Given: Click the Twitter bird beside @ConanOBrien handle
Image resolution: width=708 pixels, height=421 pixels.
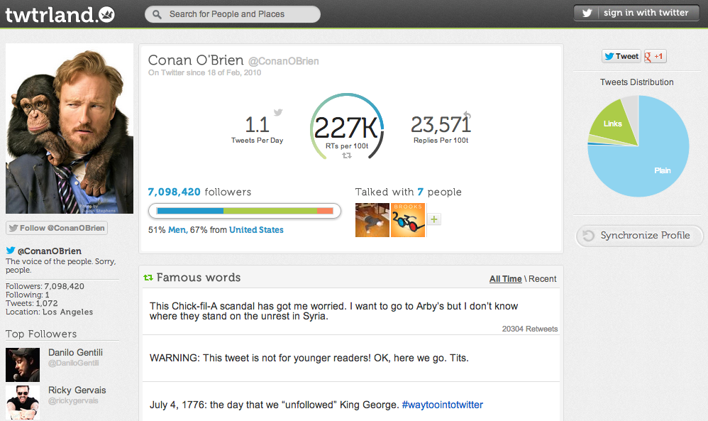Looking at the screenshot, I should (x=11, y=251).
